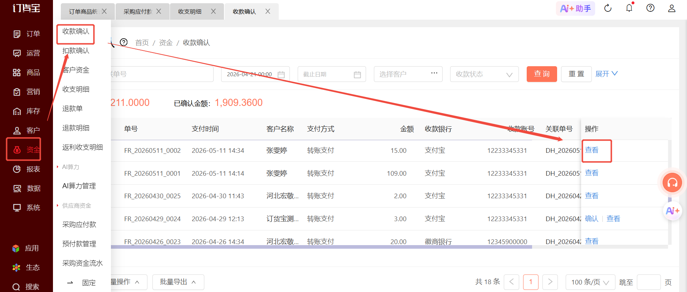Viewport: 687px width, 292px height.
Task: Open the 资金 sidebar module
Action: coord(26,150)
